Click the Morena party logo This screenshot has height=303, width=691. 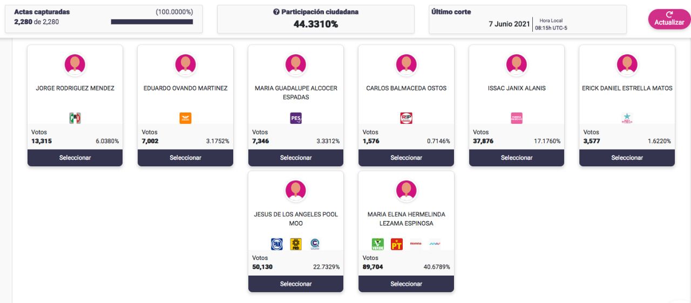coord(416,245)
